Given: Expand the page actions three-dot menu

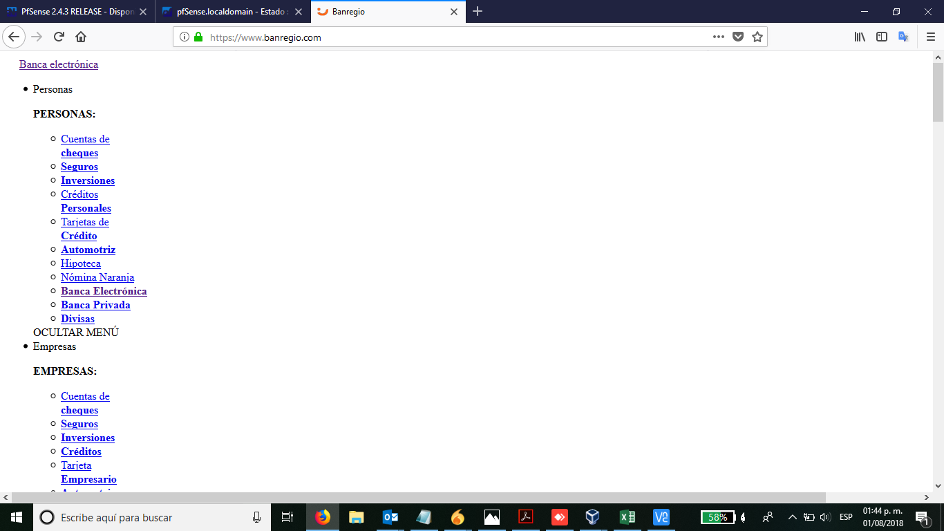Looking at the screenshot, I should (719, 37).
